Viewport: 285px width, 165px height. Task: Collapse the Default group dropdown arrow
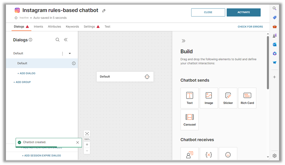[70, 53]
